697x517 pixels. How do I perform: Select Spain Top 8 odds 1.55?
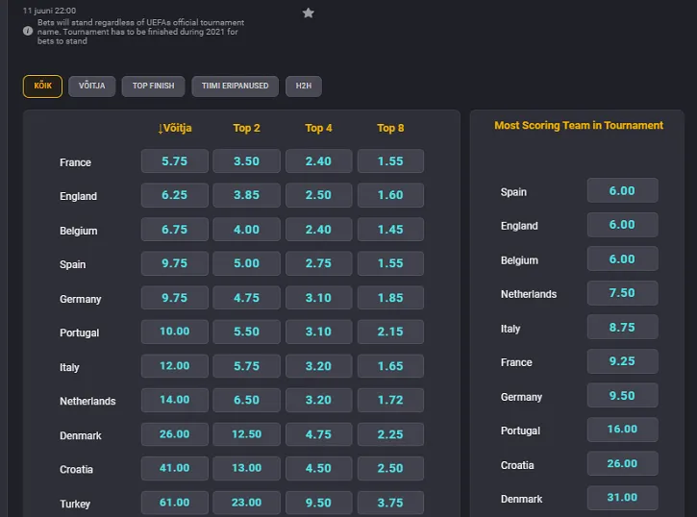[x=390, y=263]
